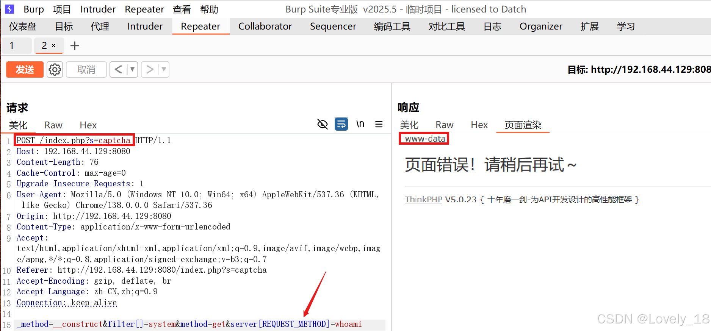Click the ThinkPHP link in response

pos(423,200)
